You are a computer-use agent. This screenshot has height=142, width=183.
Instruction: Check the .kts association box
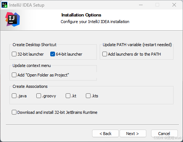(x=88, y=96)
